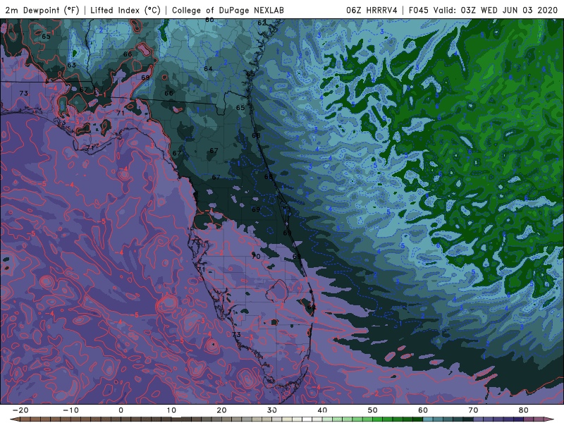
Task: Click the '30' color scale label
Action: click(x=272, y=410)
